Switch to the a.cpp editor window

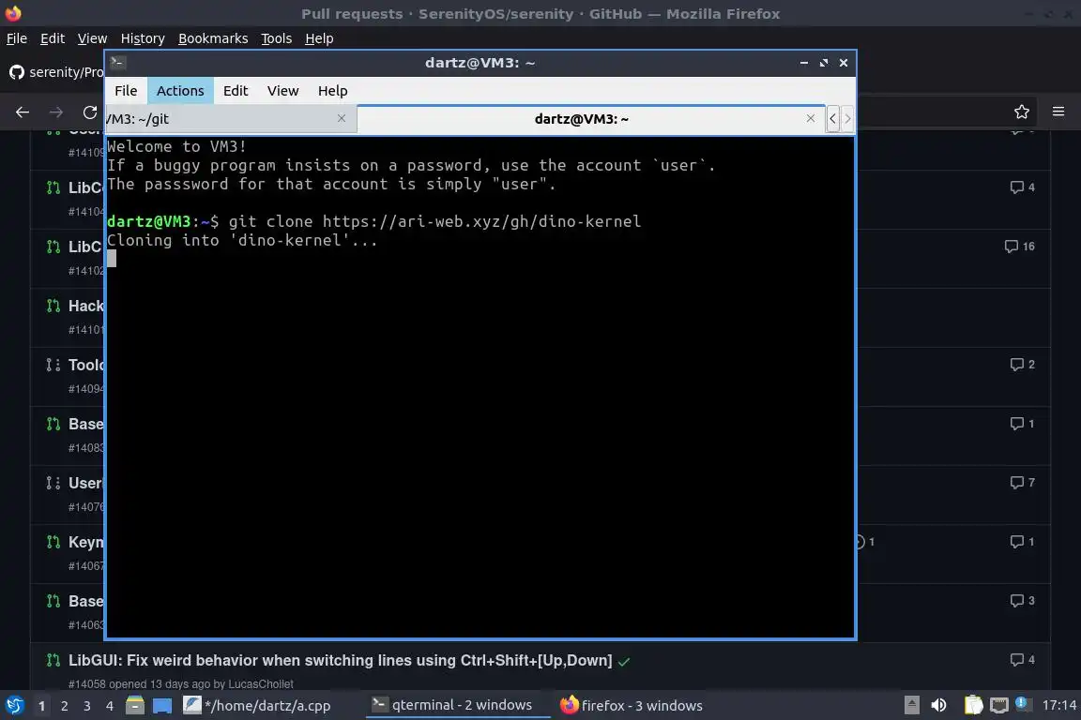pyautogui.click(x=259, y=706)
